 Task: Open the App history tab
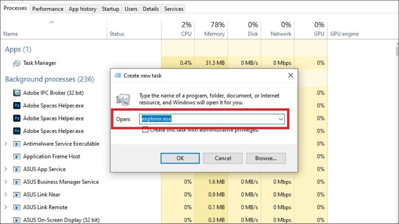[82, 9]
